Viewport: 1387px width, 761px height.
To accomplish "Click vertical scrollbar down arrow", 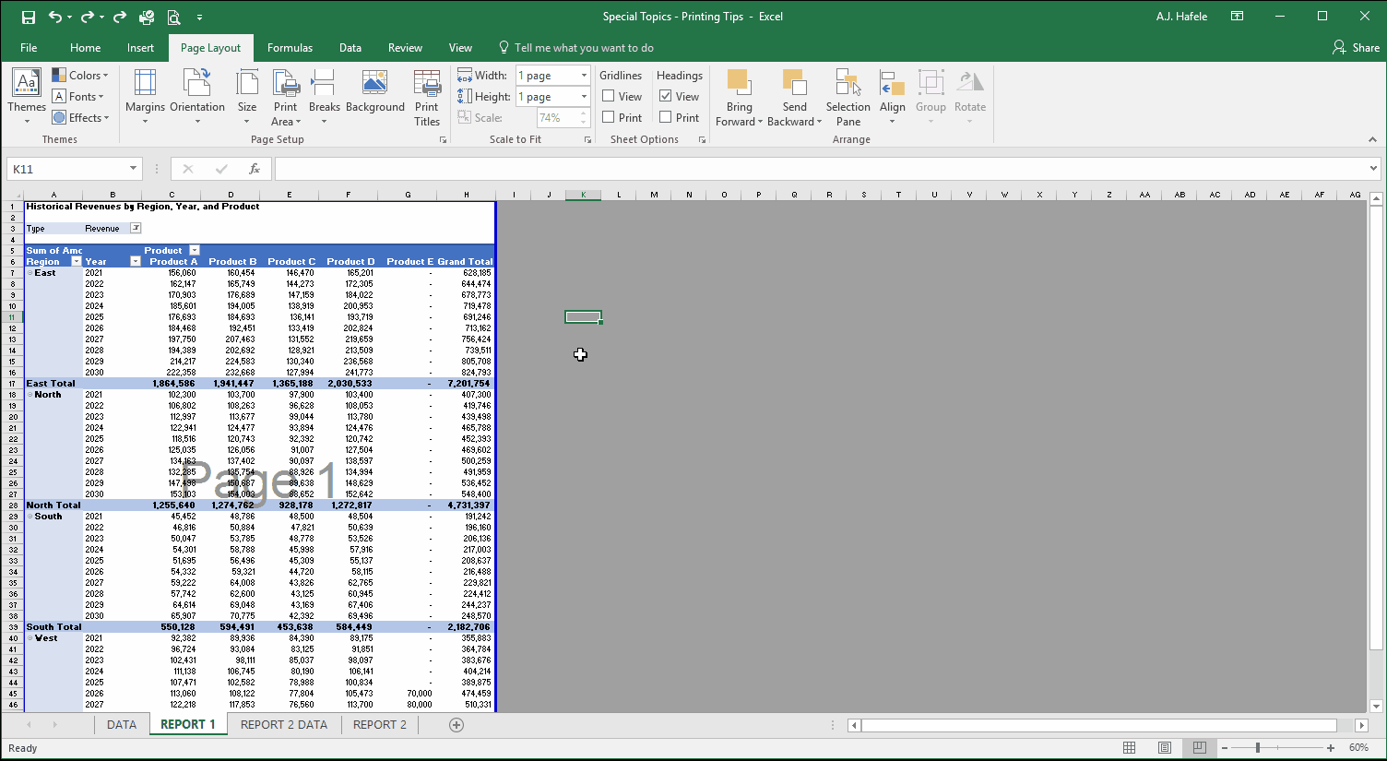I will click(x=1376, y=707).
